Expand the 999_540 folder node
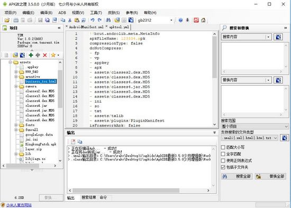Image resolution: width=291 pixels, height=208 pixels. [16, 72]
